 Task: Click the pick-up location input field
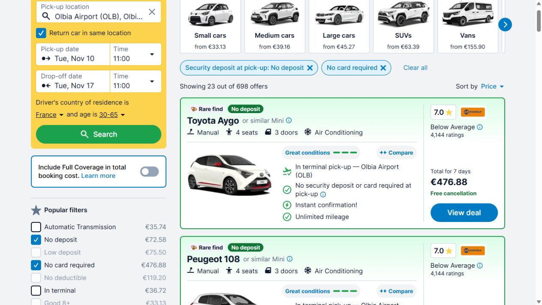tap(99, 12)
